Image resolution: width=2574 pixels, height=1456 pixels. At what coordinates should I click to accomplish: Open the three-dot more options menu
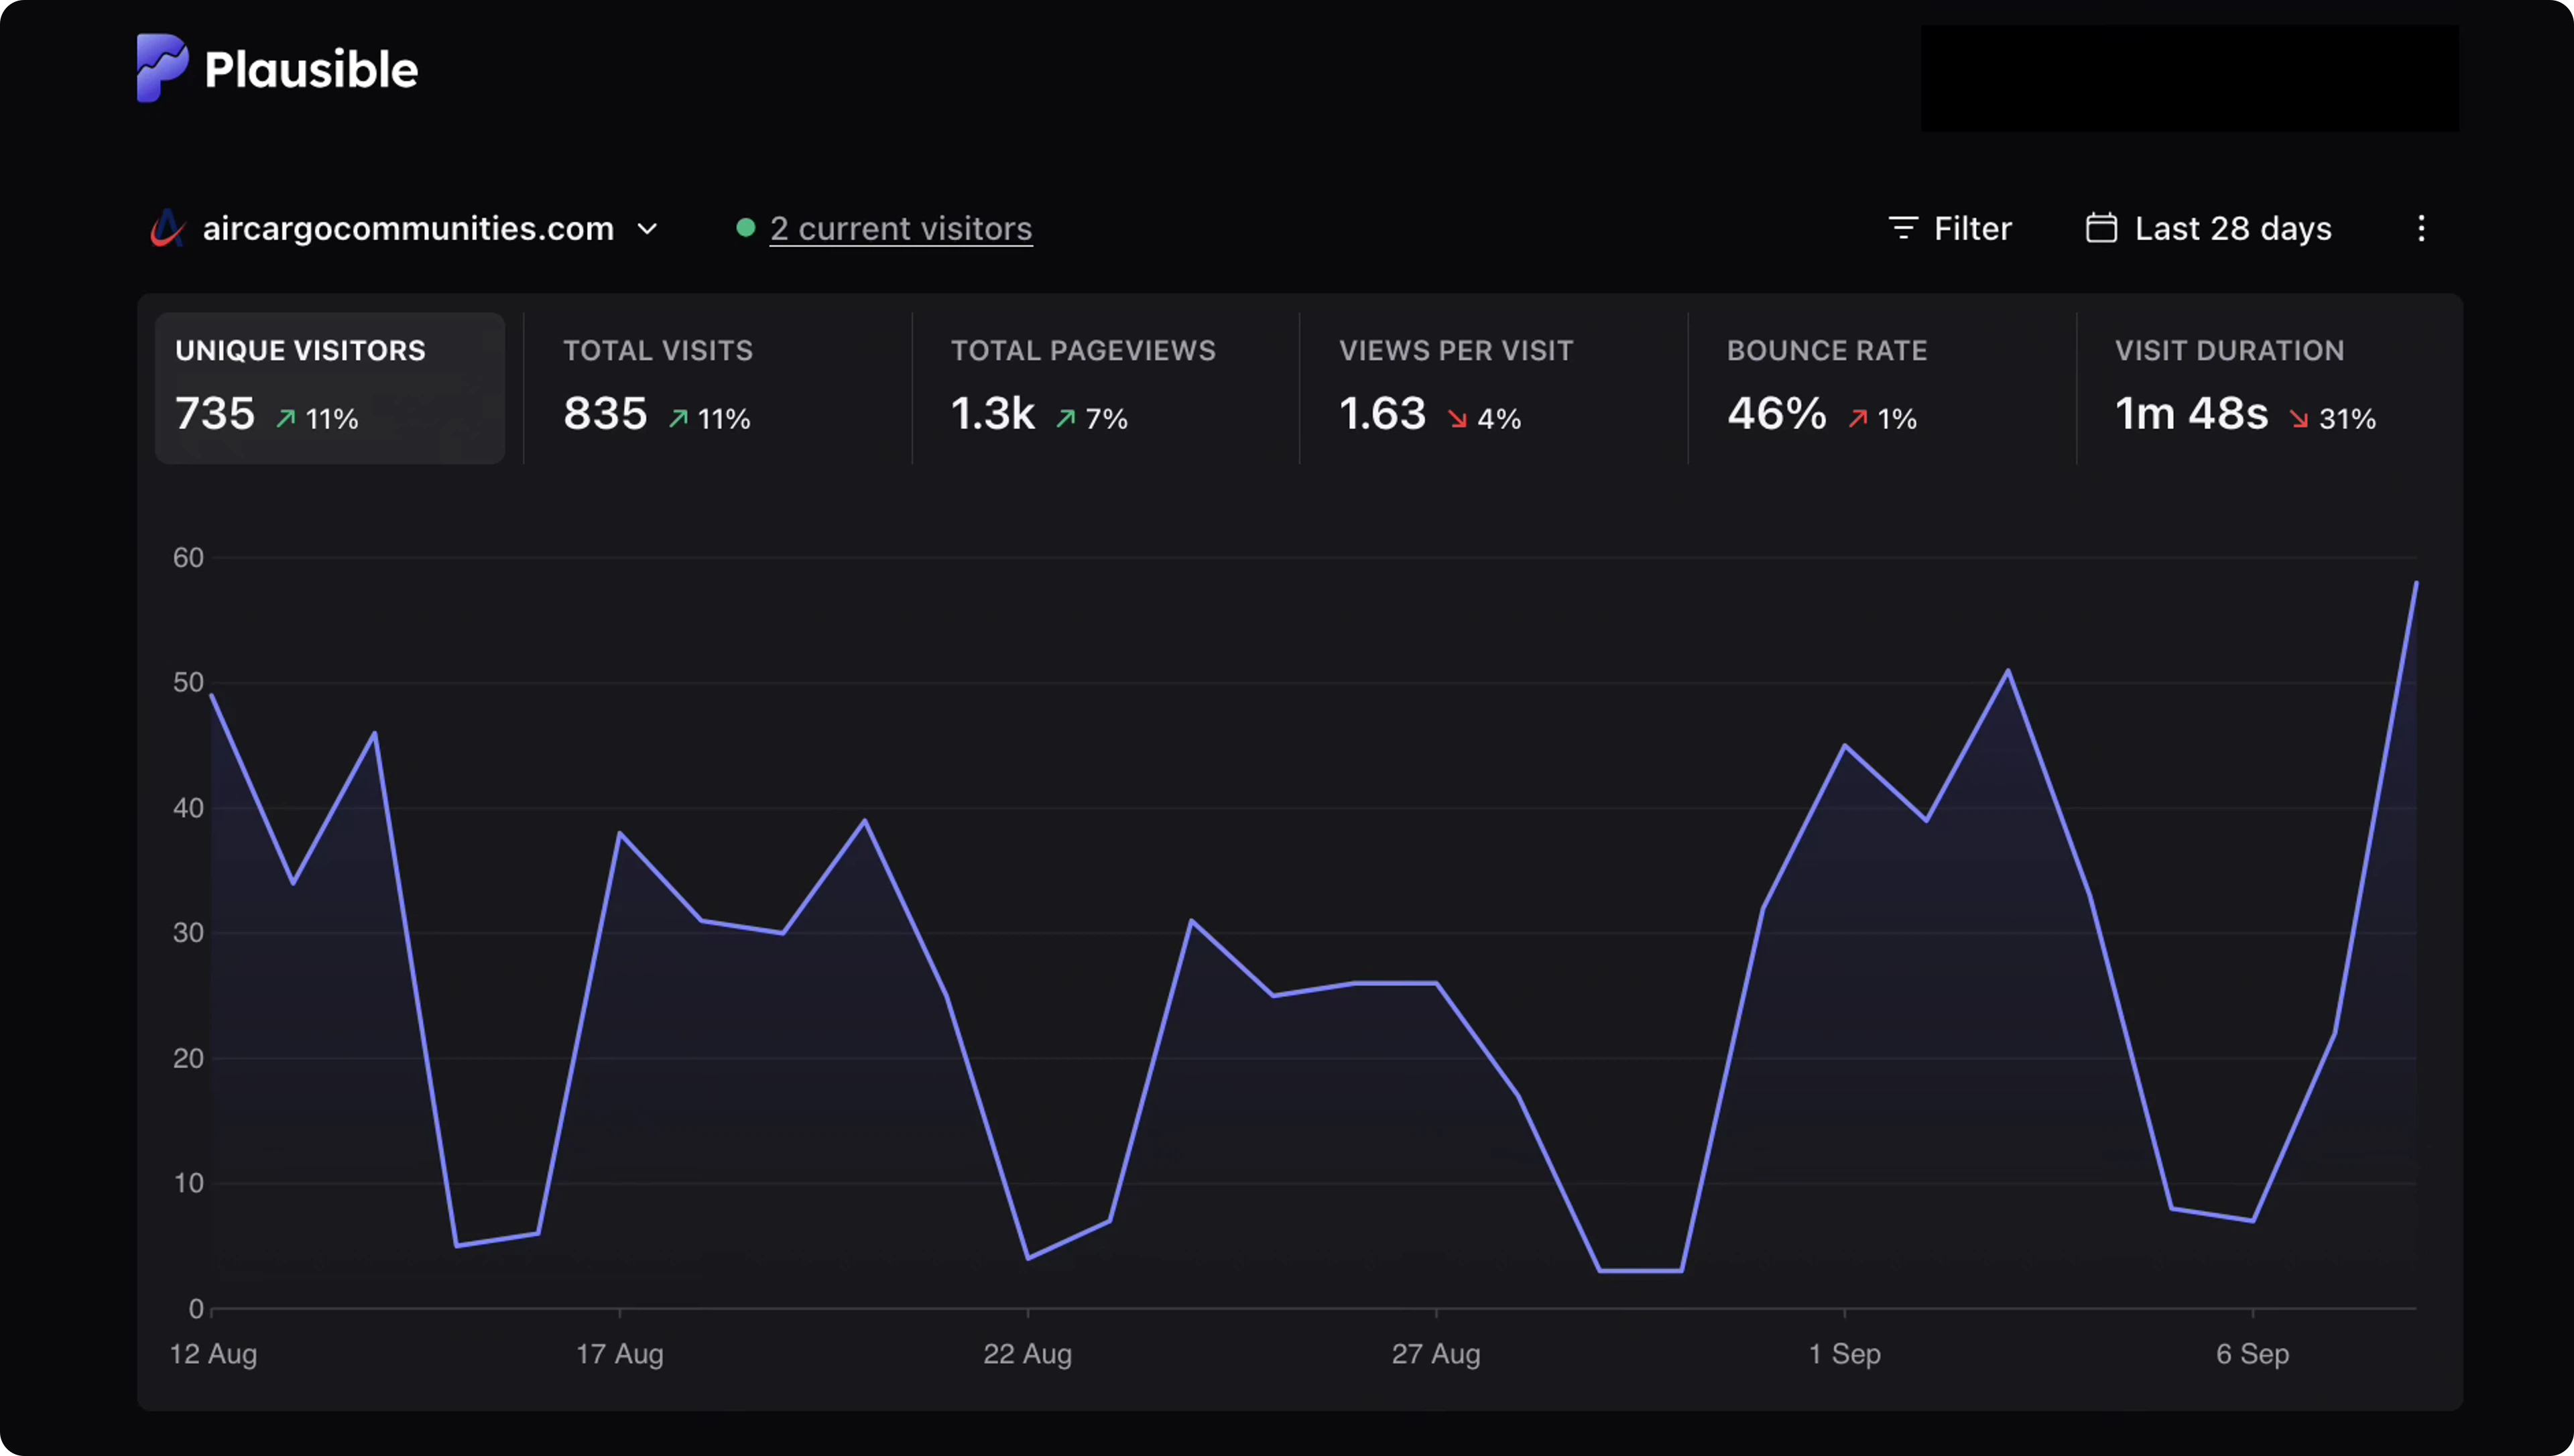pos(2420,228)
